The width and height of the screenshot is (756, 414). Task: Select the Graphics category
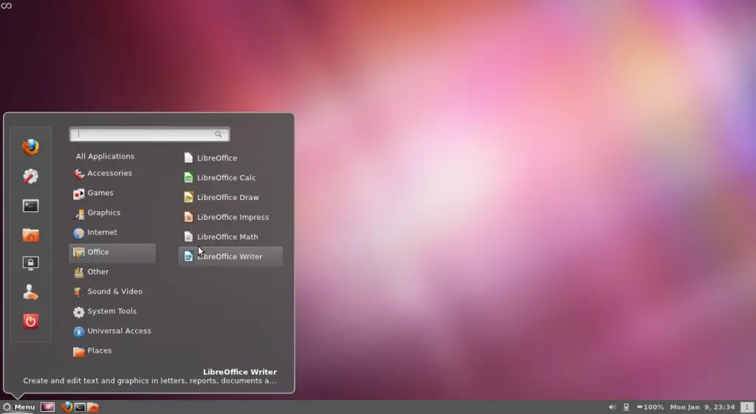103,213
